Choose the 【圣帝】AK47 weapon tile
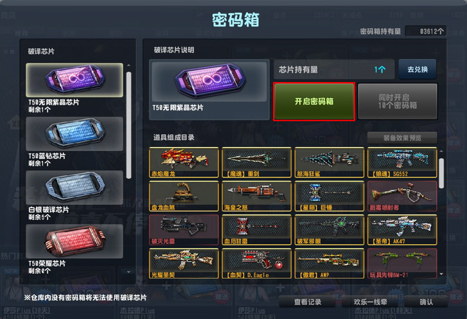467x319 pixels. 402,230
